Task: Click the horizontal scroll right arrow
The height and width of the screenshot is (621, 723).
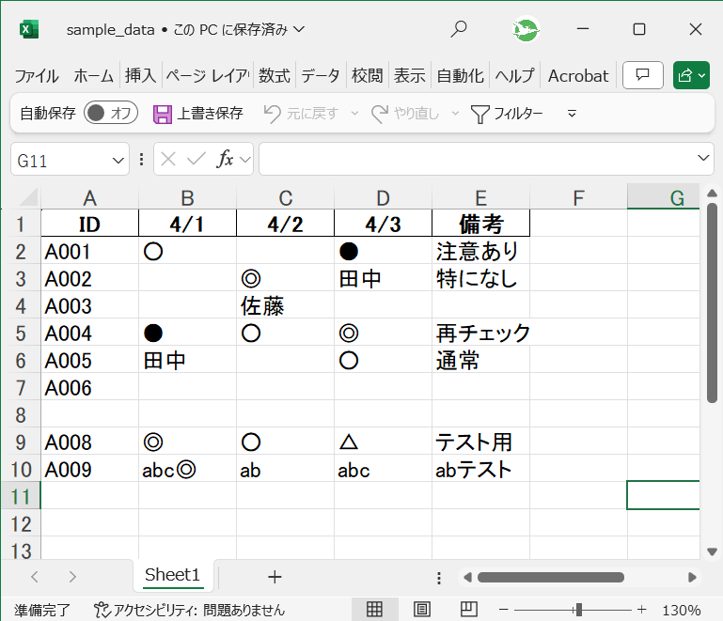Action: point(692,577)
